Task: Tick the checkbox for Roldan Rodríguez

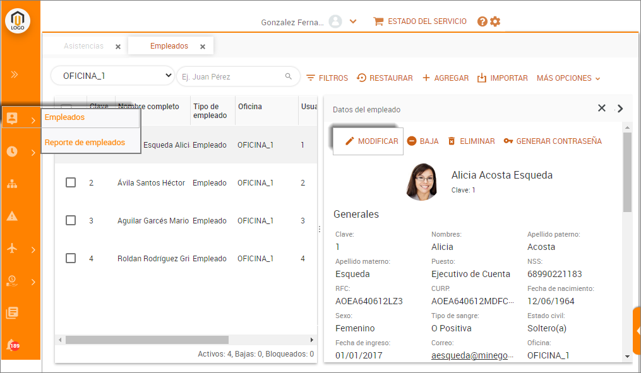Action: [x=71, y=258]
